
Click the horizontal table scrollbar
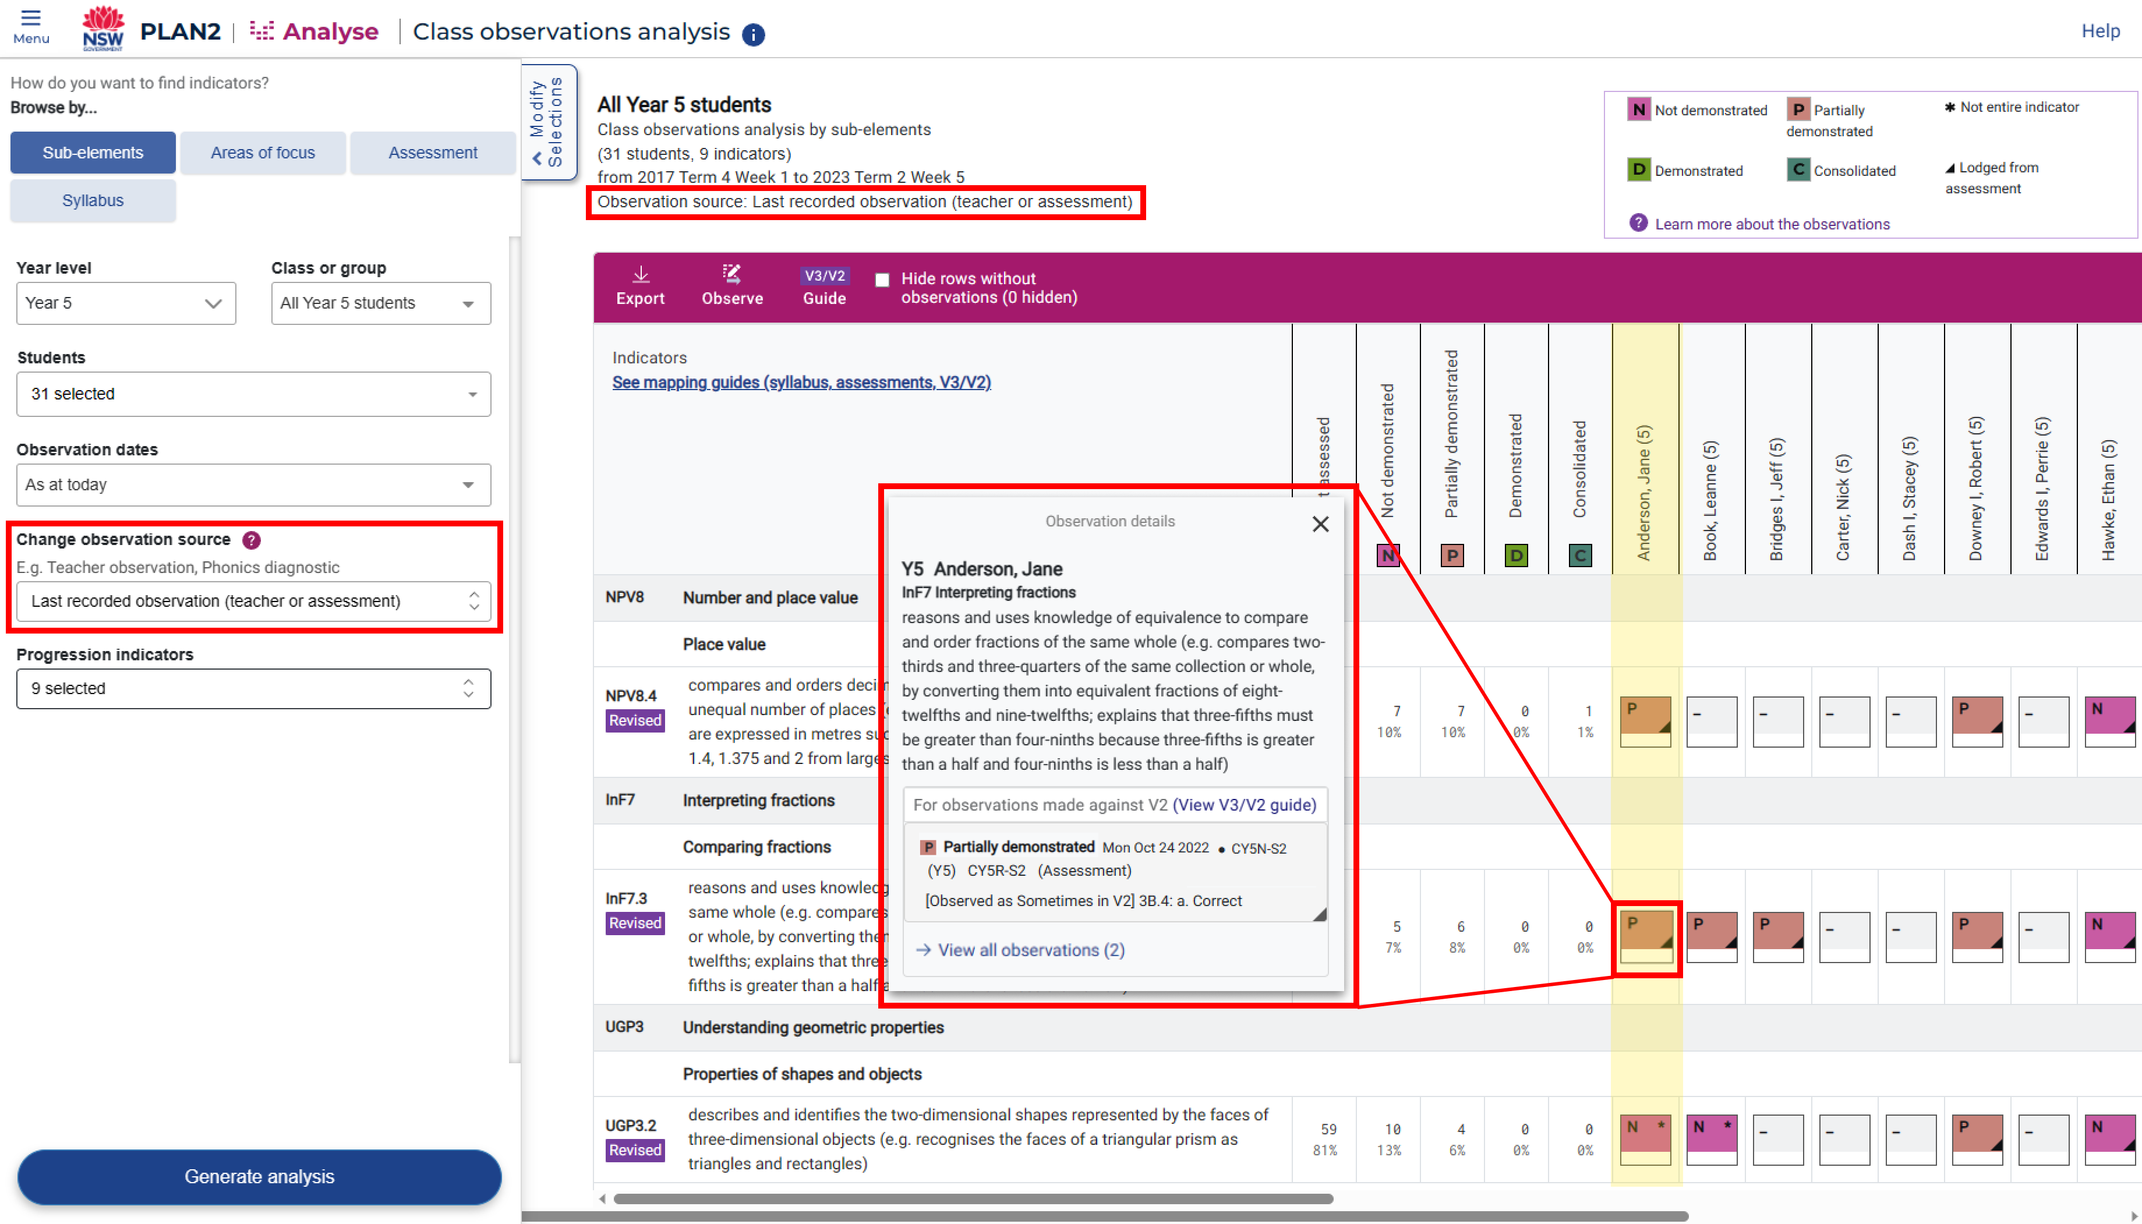(973, 1199)
